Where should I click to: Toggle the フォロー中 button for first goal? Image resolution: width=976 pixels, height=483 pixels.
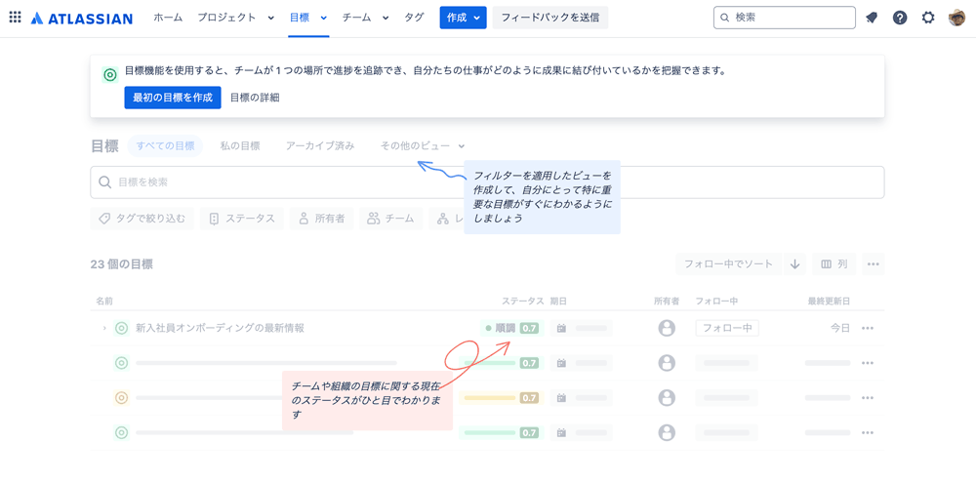point(727,329)
